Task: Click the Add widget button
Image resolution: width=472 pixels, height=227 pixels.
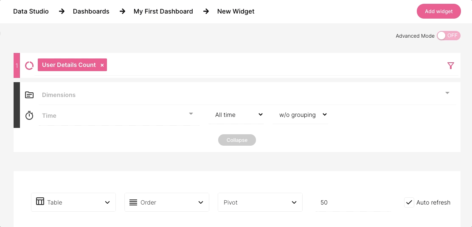Action: [438, 11]
